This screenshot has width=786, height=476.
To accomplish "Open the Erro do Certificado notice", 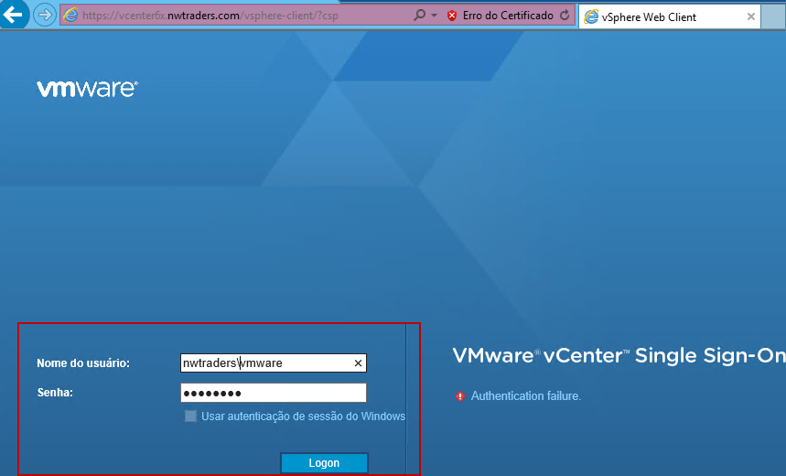I will pyautogui.click(x=508, y=16).
